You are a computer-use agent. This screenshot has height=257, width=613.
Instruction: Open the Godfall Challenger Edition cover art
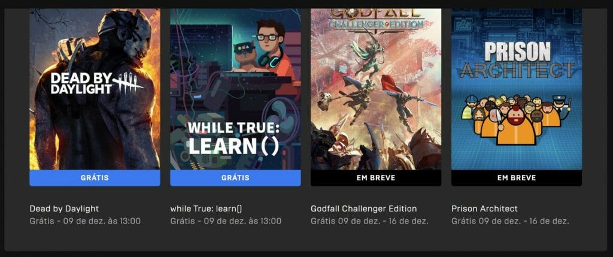click(x=376, y=89)
